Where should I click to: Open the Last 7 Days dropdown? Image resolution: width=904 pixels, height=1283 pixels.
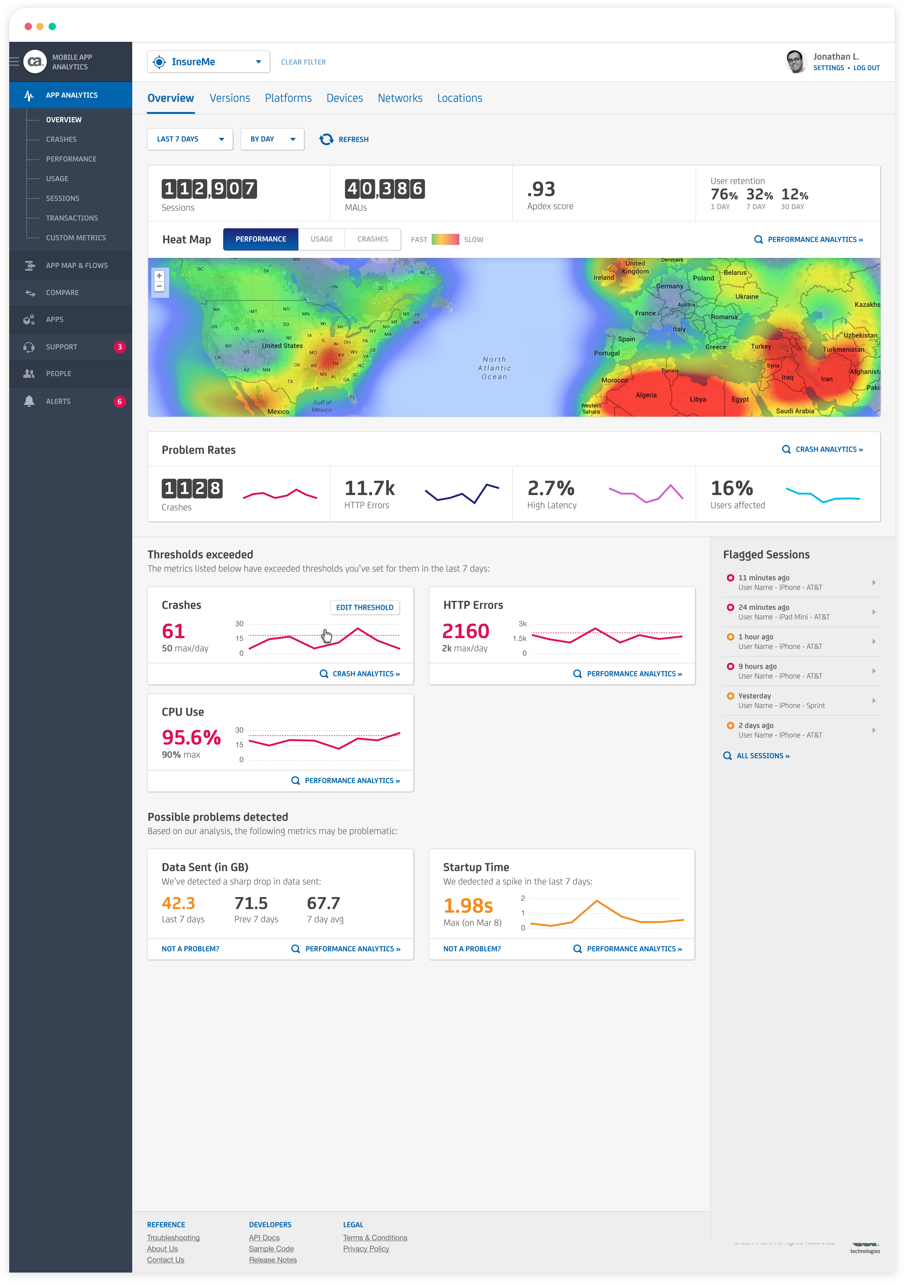190,139
